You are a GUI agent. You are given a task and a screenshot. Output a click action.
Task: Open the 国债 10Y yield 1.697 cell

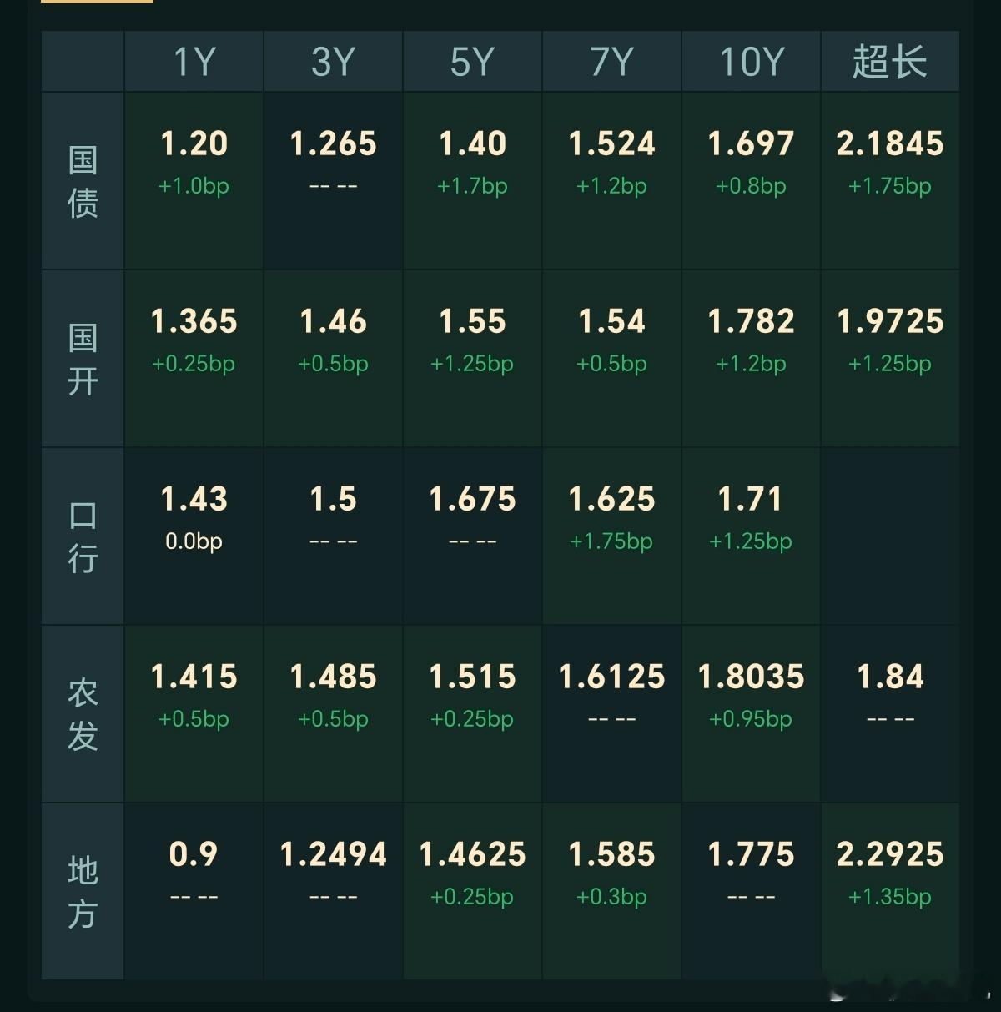[751, 181]
